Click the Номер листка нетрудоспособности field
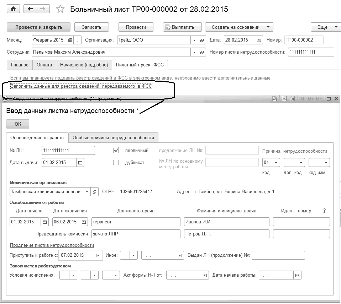Screen dimensions: 341x304 (311, 52)
